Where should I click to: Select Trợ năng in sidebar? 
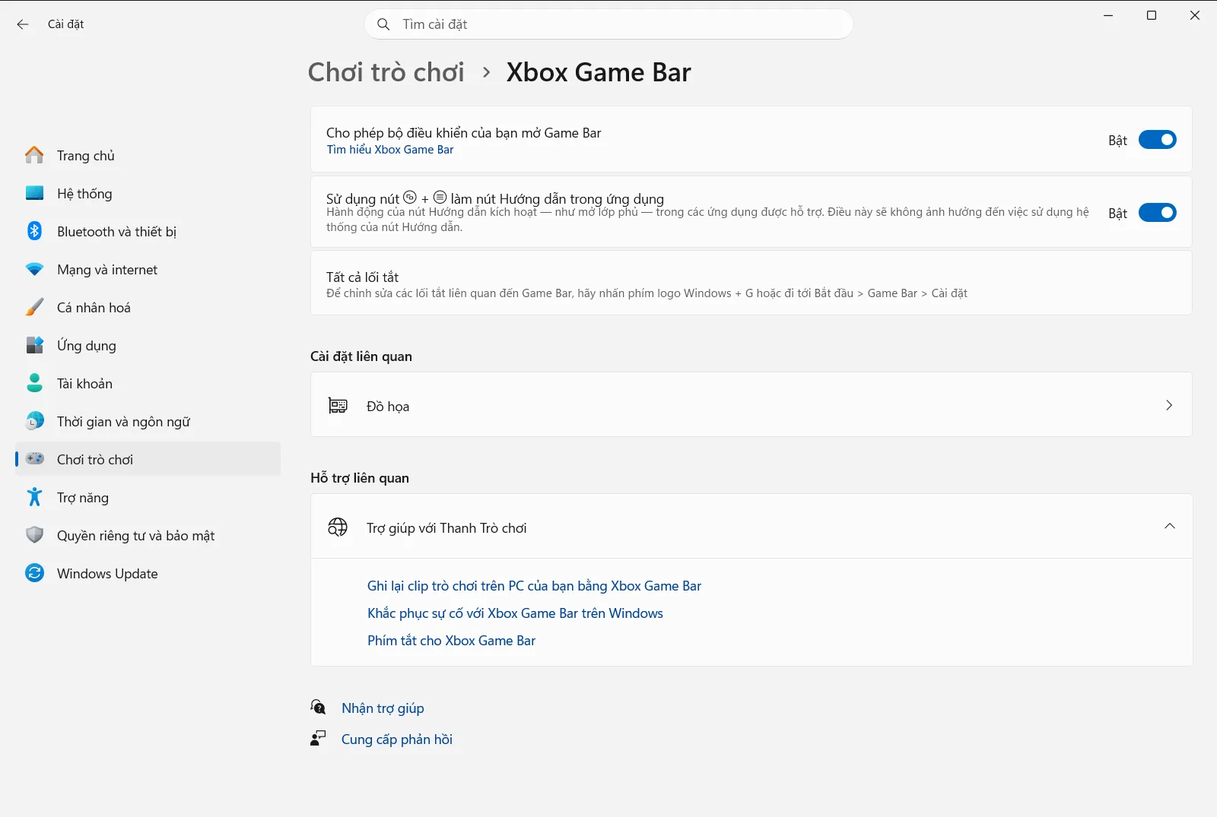[x=148, y=497]
